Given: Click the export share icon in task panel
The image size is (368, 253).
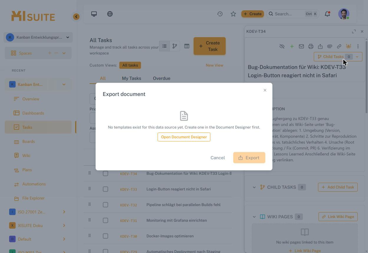Looking at the screenshot, I should pos(320,46).
